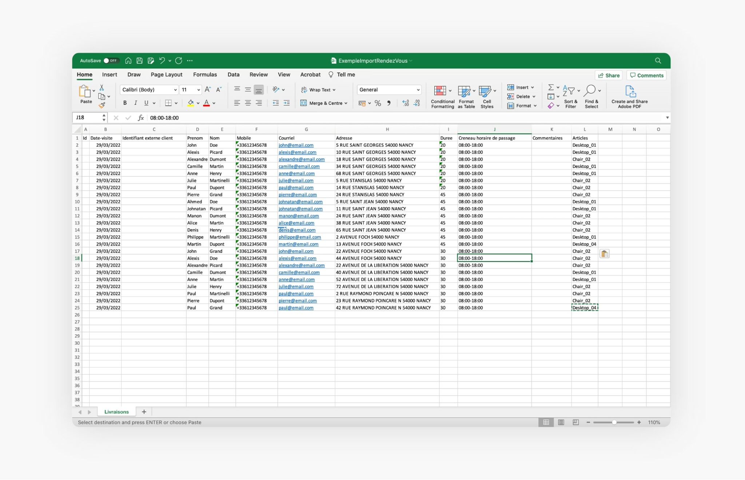Open the Data ribbon tab
The width and height of the screenshot is (745, 480).
[233, 75]
